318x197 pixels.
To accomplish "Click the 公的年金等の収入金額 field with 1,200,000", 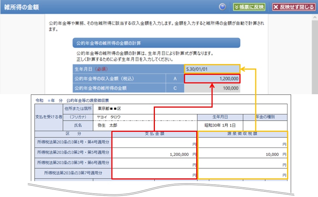I will pyautogui.click(x=212, y=79).
